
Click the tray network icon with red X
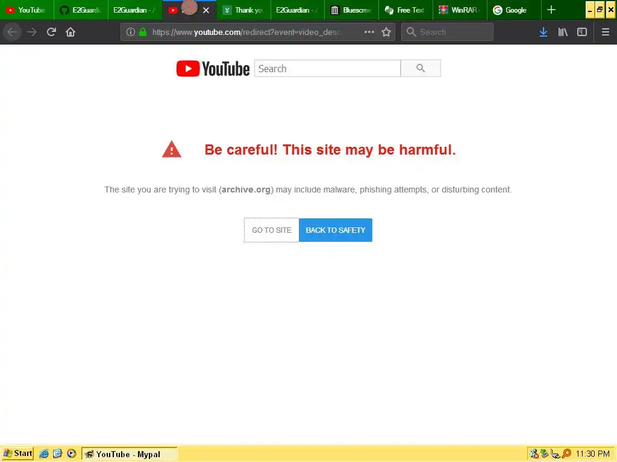click(534, 454)
